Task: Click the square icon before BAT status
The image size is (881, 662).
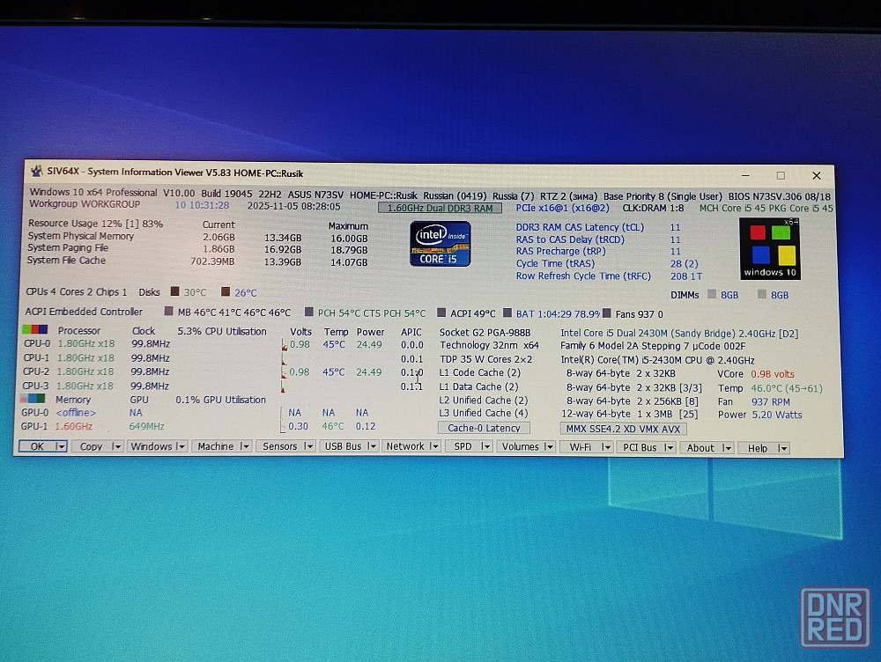Action: 507,313
